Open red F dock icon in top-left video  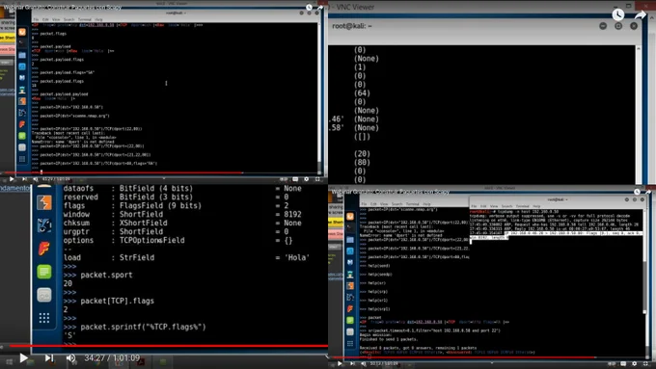tap(22, 124)
